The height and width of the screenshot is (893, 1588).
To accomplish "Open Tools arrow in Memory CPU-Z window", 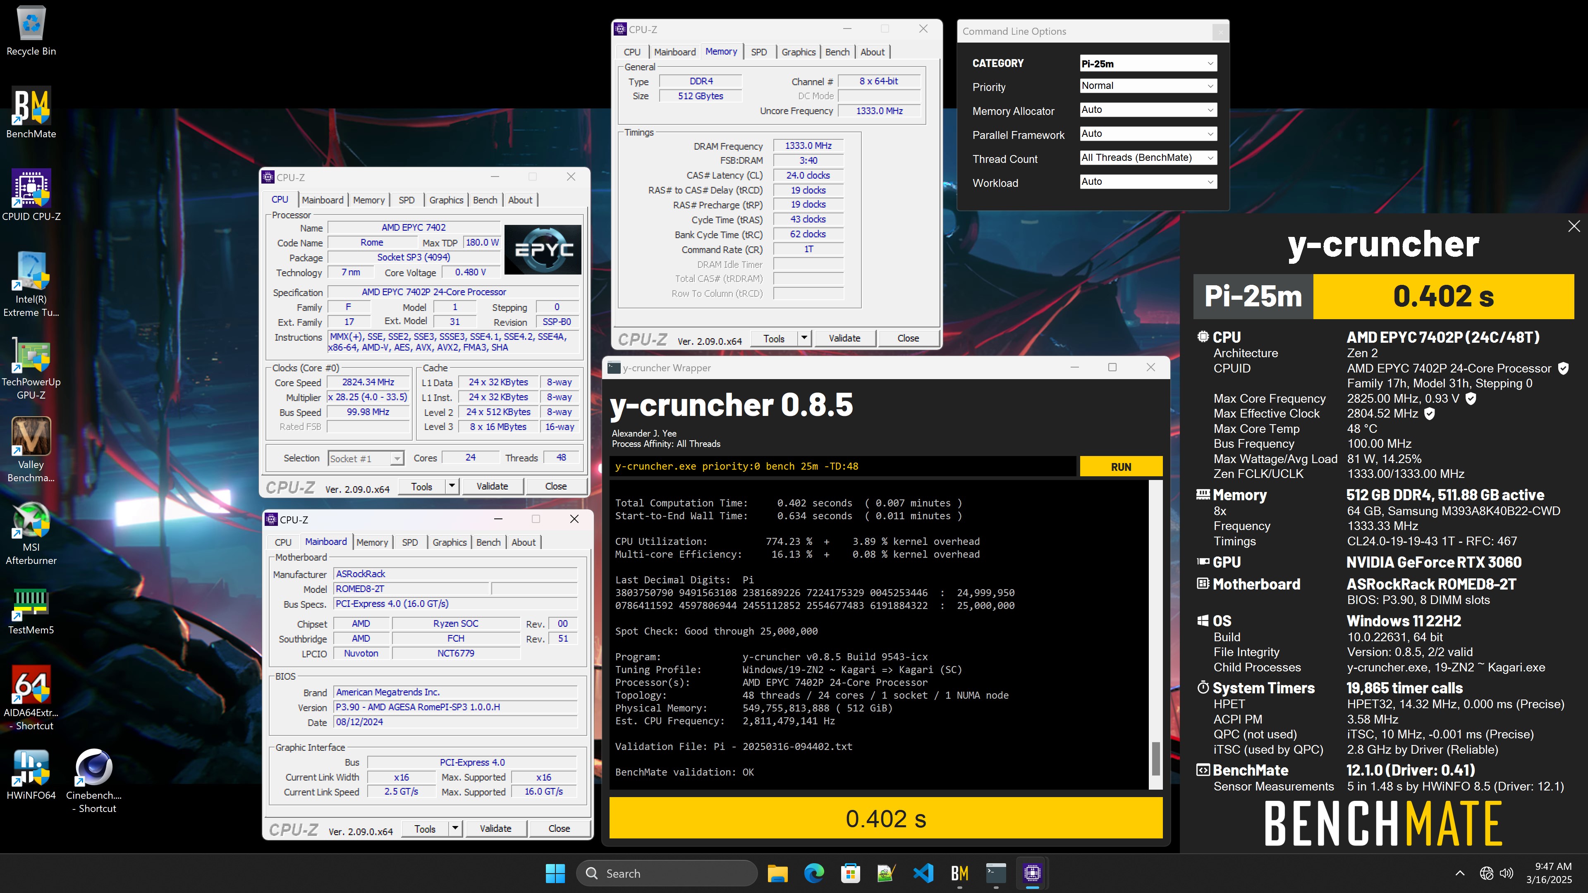I will 804,338.
